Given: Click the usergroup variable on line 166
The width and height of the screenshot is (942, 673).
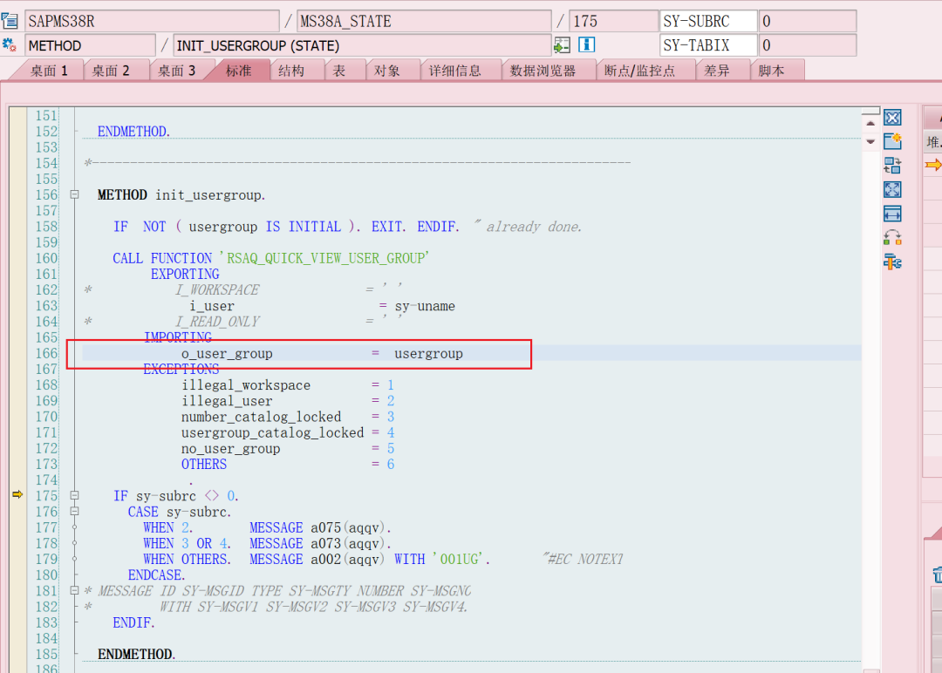Looking at the screenshot, I should tap(428, 354).
